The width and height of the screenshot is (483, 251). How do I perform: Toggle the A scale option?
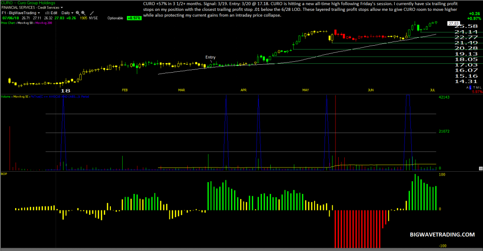click(x=467, y=88)
